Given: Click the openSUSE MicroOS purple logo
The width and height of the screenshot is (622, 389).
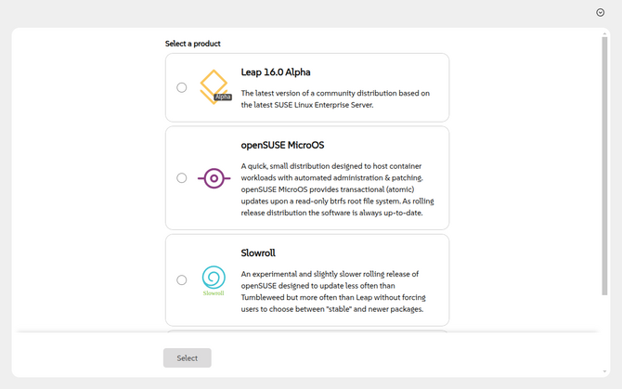Looking at the screenshot, I should [214, 178].
